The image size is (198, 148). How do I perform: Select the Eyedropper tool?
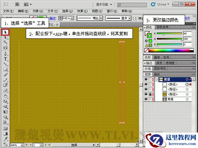pos(5,139)
